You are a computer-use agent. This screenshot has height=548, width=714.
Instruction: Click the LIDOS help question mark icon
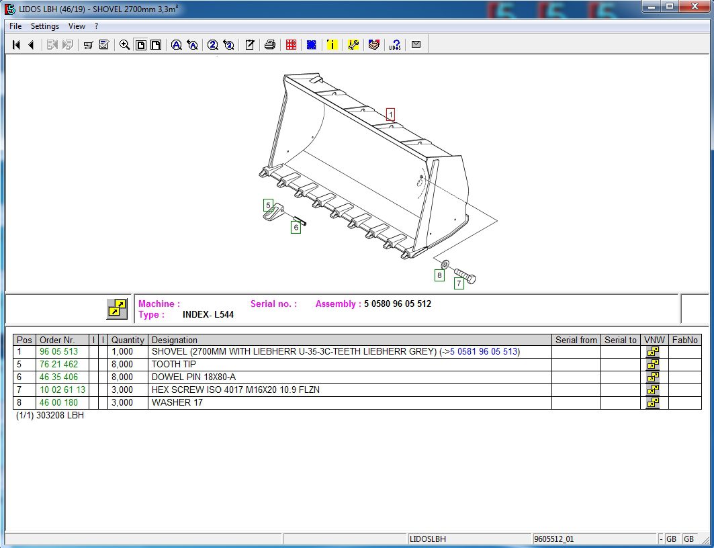click(395, 45)
